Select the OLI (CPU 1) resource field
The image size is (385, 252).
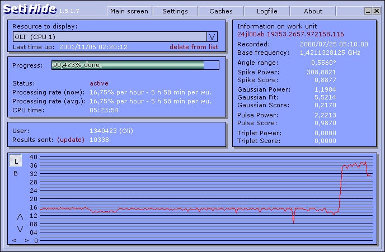110,37
